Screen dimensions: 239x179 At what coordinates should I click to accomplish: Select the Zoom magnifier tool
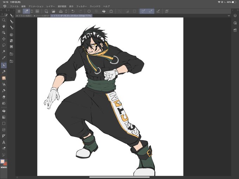4,20
